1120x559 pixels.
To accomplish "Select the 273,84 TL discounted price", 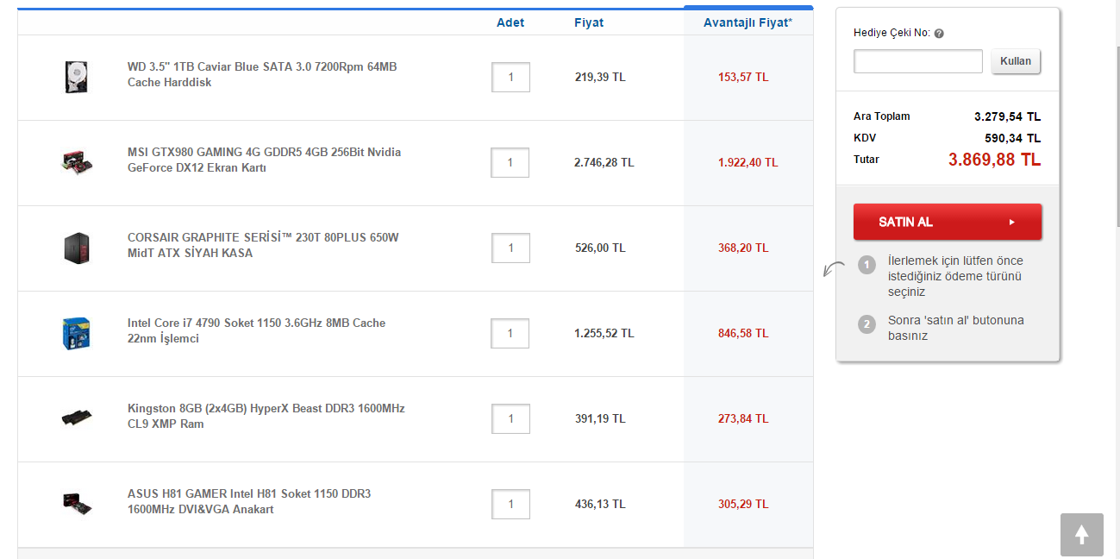I will click(743, 418).
